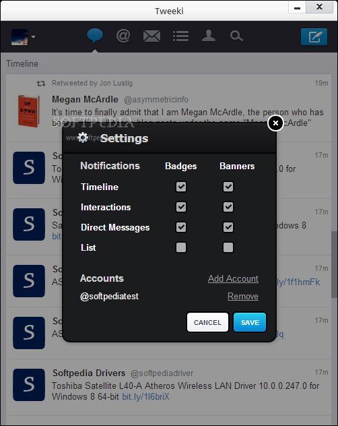Uncheck Direct Messages banners

[x=228, y=227]
